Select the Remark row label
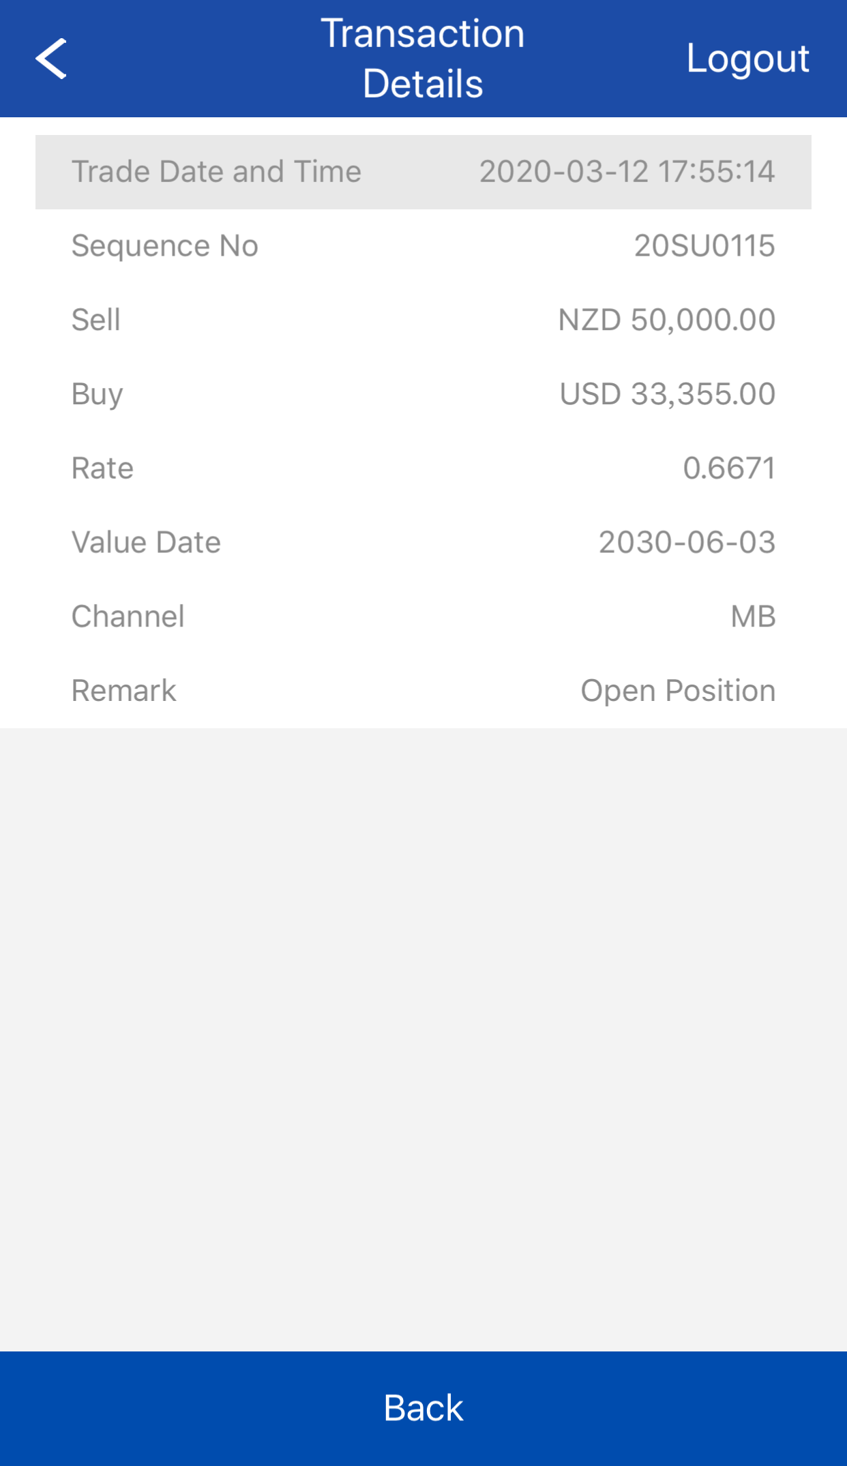This screenshot has width=847, height=1466. click(x=124, y=691)
